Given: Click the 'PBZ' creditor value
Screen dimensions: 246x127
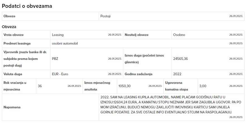Looking at the screenshot, I should [55, 59].
